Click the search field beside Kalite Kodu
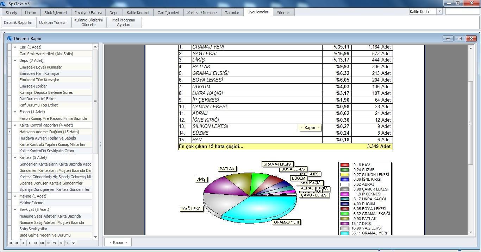Viewport: 481px width, 252px height. [462, 12]
